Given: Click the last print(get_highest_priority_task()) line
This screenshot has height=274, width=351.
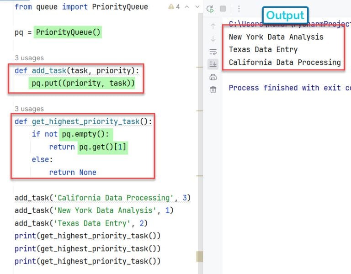Looking at the screenshot, I should coord(88,262).
